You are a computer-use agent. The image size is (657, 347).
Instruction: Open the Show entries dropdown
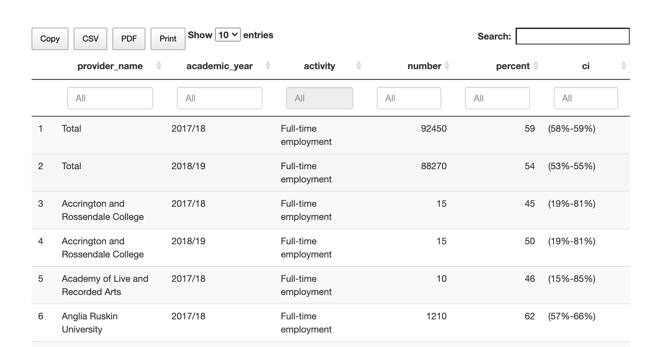coord(228,34)
